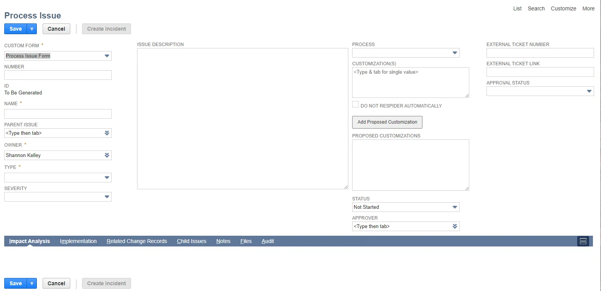Image resolution: width=601 pixels, height=291 pixels.
Task: Switch to the Impact Analysis tab
Action: [x=30, y=241]
